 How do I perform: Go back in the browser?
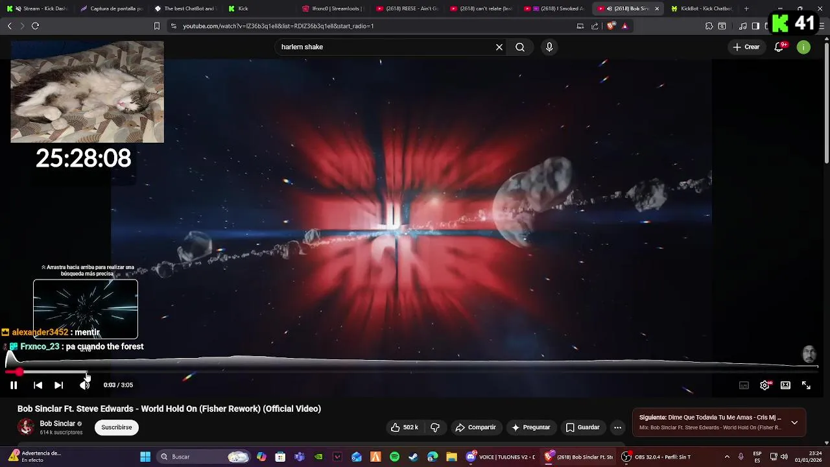click(9, 26)
